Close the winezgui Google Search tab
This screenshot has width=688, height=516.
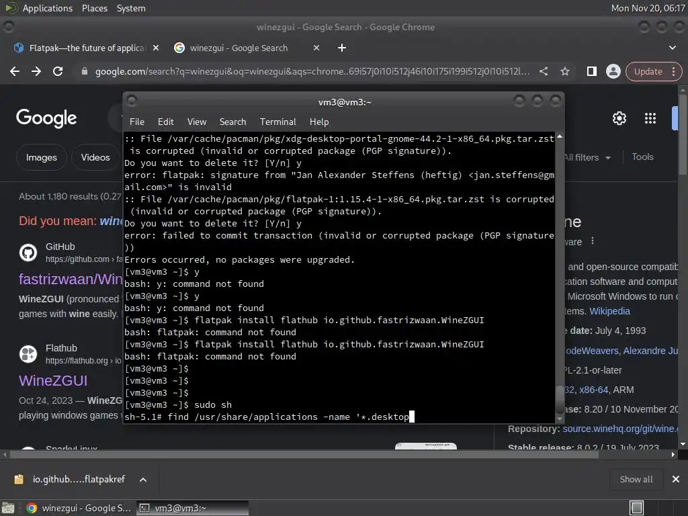316,48
